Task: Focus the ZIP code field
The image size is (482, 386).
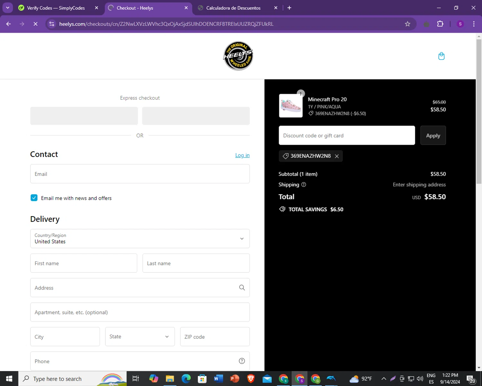Action: pyautogui.click(x=215, y=336)
